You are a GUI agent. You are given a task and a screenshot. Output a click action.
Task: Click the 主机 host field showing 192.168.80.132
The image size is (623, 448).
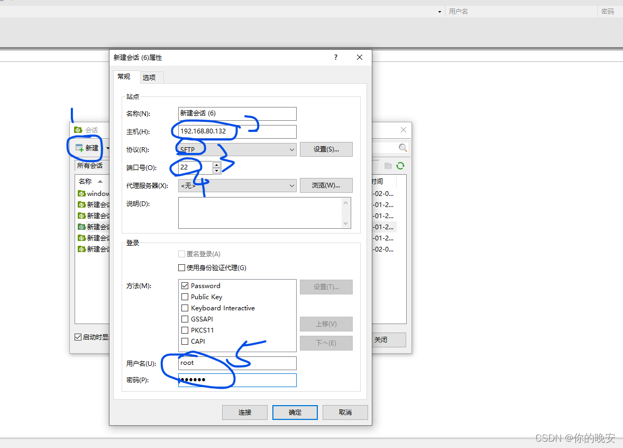237,132
